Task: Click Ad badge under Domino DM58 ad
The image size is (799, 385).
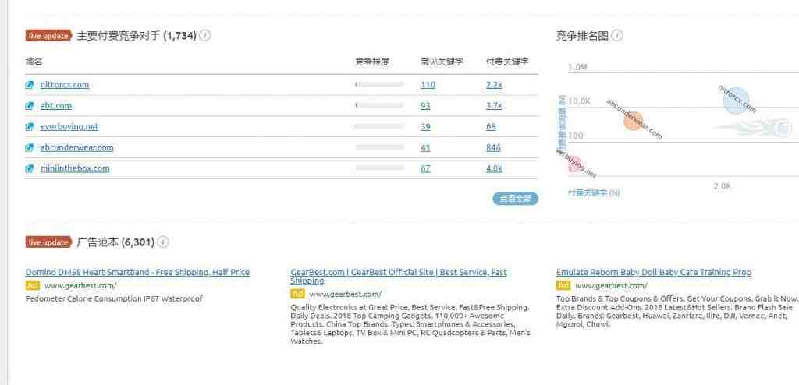Action: tap(32, 286)
